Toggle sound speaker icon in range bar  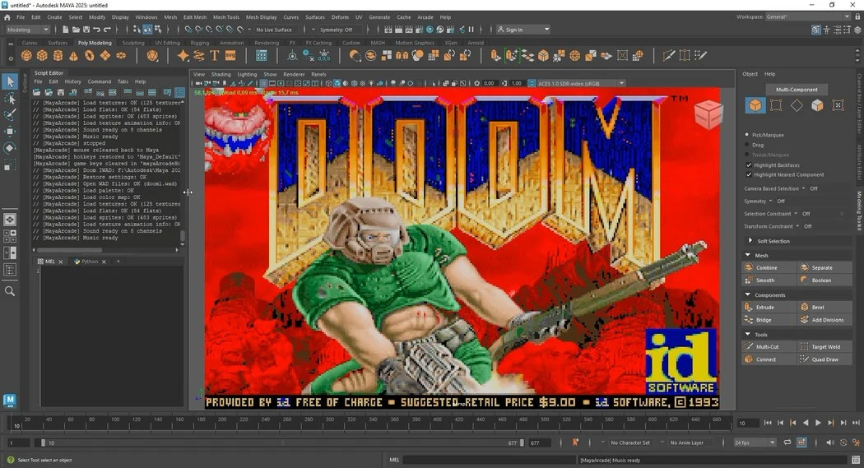click(x=829, y=443)
